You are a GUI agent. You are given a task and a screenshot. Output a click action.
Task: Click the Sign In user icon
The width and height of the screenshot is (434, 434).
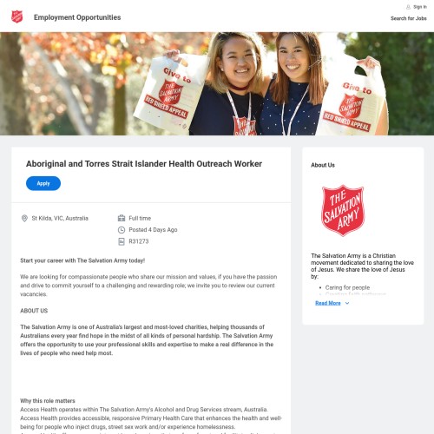tap(408, 7)
